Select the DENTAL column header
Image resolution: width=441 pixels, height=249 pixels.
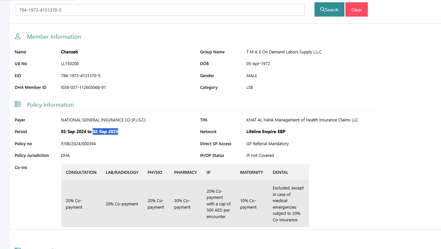pyautogui.click(x=280, y=173)
